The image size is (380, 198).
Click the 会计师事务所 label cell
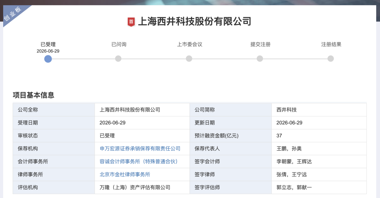[x=54, y=161]
